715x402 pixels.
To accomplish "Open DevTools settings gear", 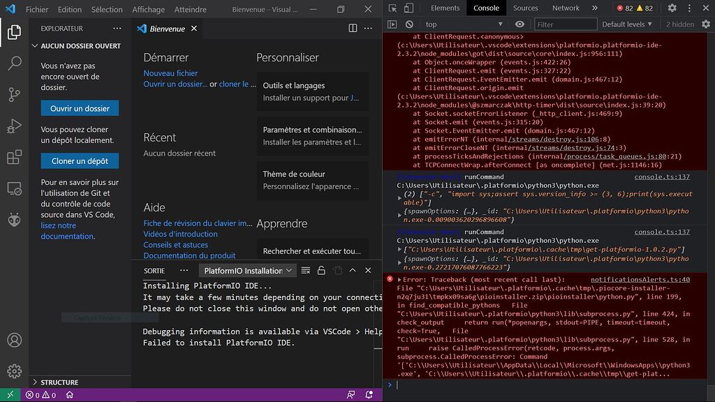I will [672, 8].
